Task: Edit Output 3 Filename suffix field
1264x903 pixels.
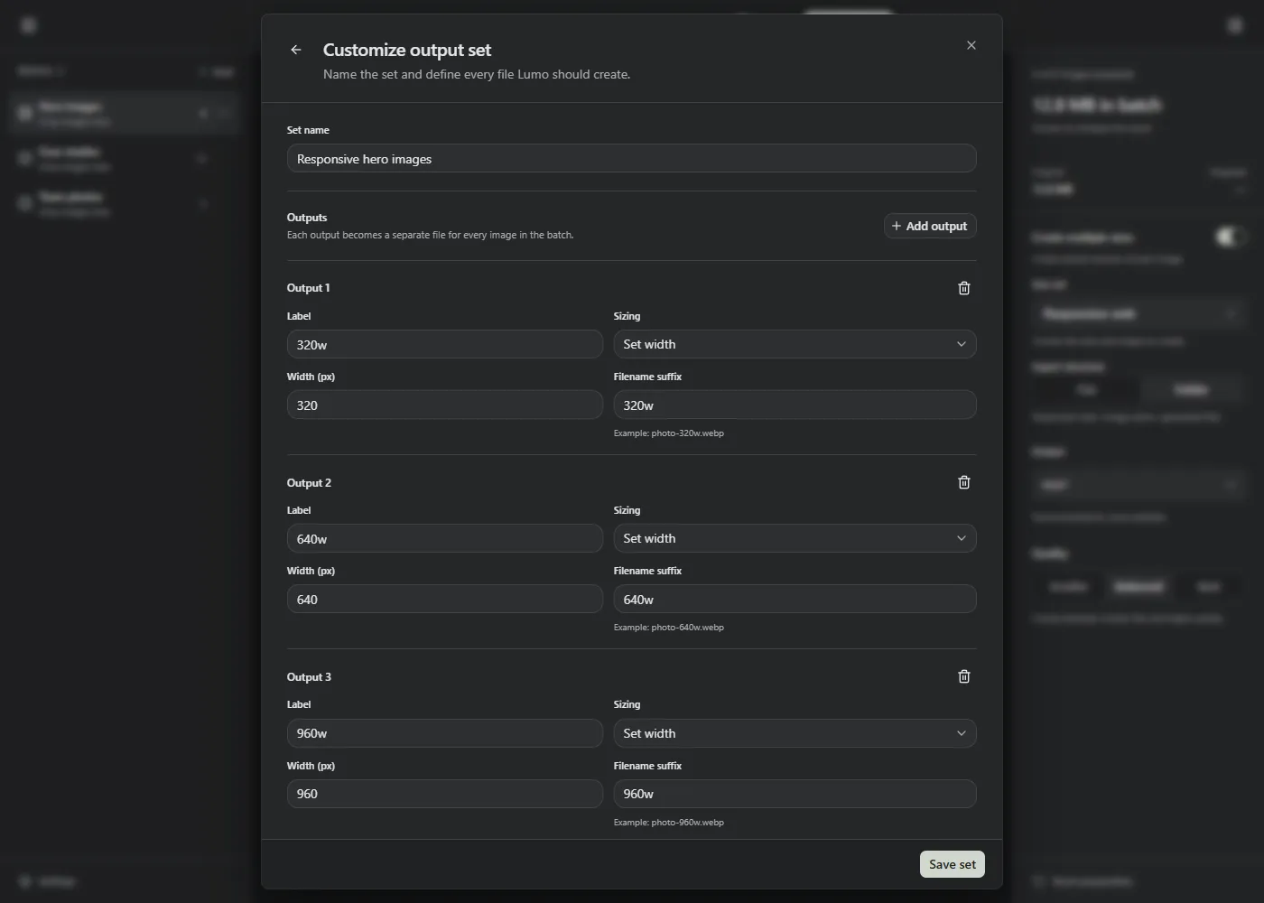Action: (x=795, y=794)
